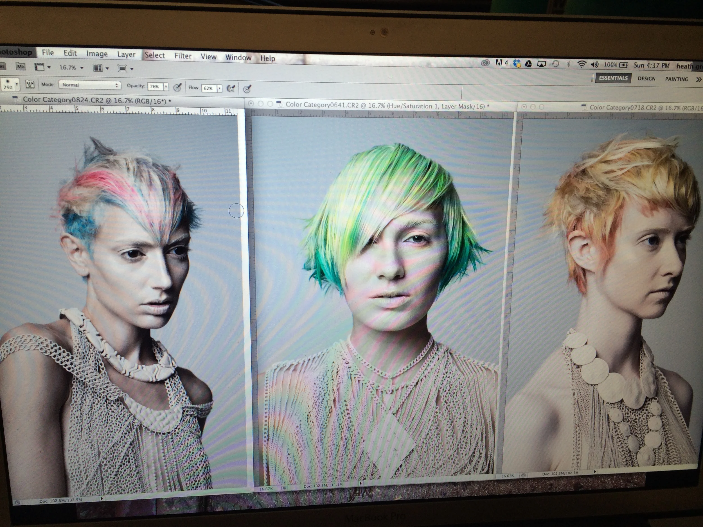Click the Creative Cloud menu bar icon

pyautogui.click(x=485, y=63)
